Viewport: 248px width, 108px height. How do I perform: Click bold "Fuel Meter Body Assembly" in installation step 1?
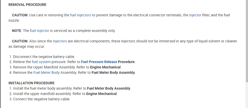[x=109, y=88]
